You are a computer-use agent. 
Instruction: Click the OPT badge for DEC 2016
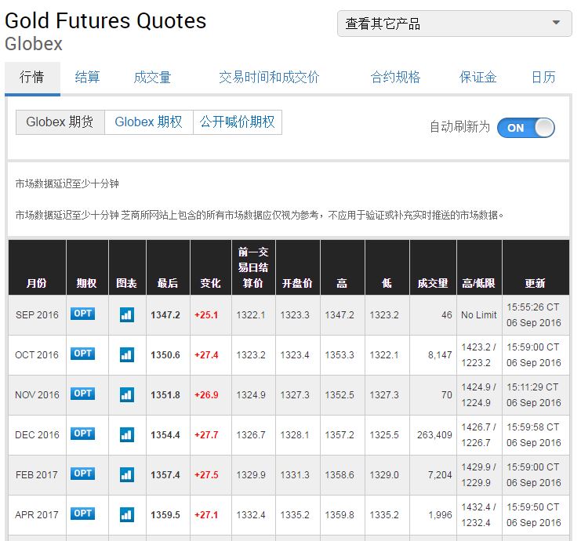coord(82,434)
